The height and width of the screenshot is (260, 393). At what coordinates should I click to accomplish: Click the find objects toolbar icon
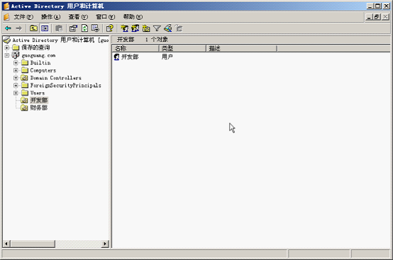(x=168, y=28)
